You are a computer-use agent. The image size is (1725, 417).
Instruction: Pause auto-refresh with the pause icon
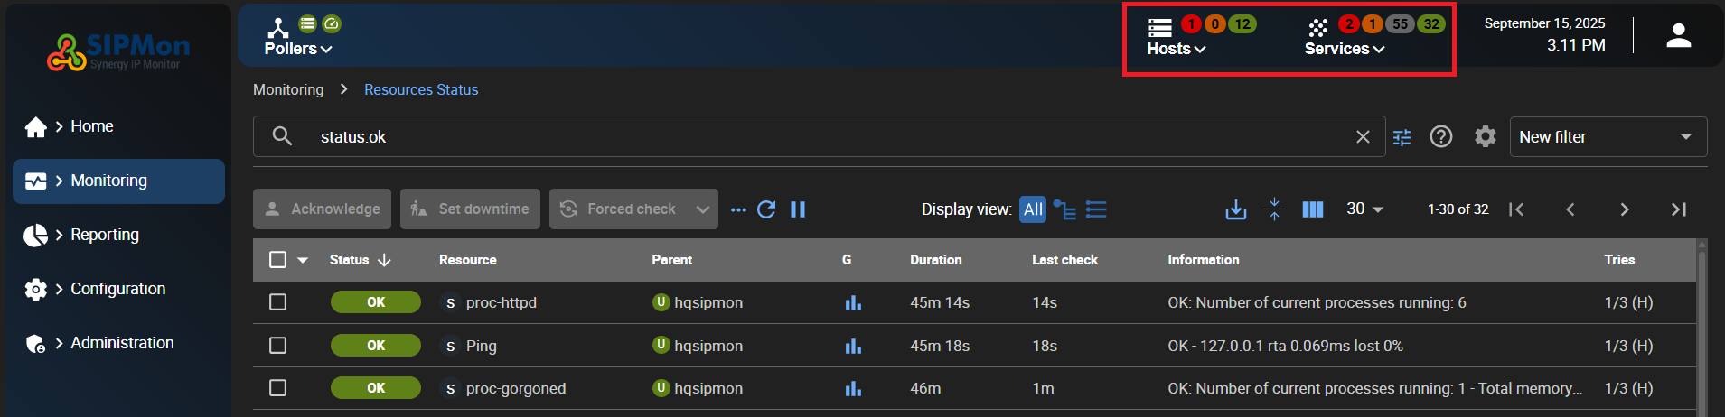(798, 209)
